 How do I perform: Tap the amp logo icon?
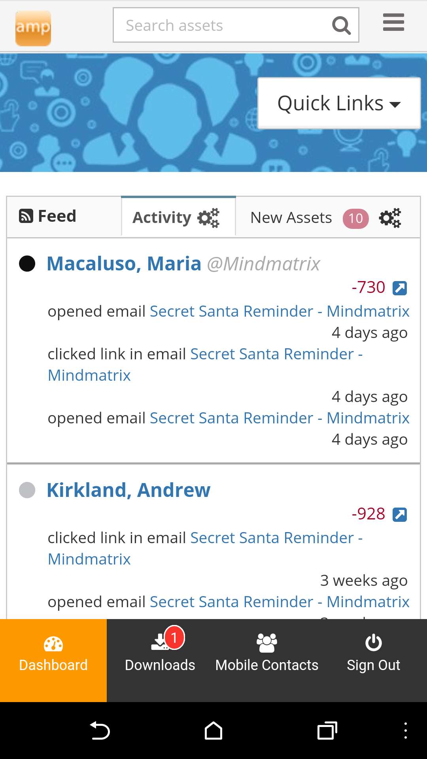33,28
